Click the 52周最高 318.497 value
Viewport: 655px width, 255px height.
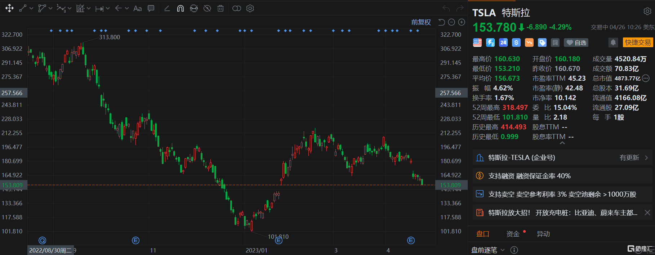click(x=515, y=107)
